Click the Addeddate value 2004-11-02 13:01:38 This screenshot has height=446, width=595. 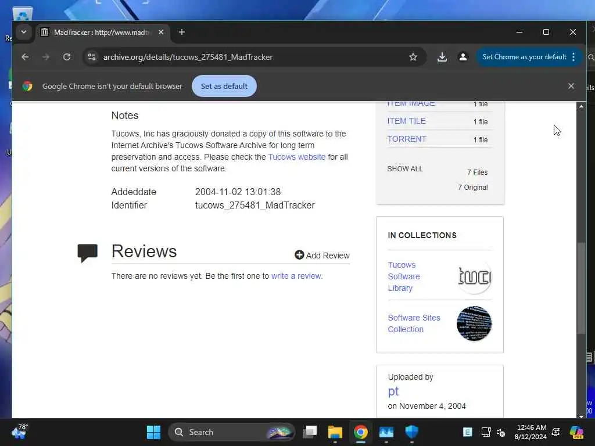point(238,192)
